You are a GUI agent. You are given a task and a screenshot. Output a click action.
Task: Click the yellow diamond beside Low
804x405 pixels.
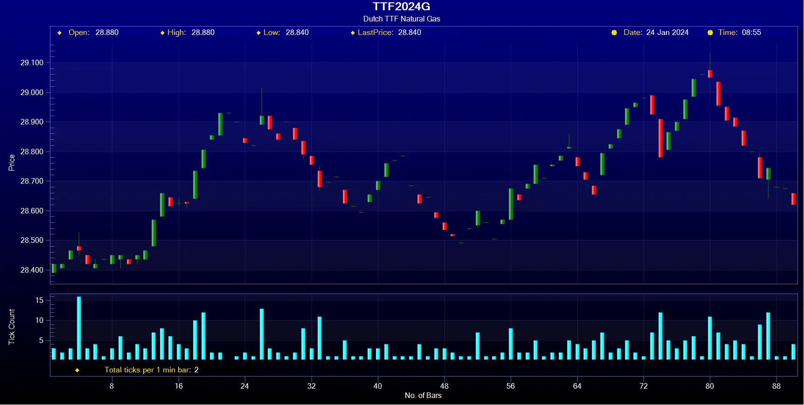(x=258, y=33)
